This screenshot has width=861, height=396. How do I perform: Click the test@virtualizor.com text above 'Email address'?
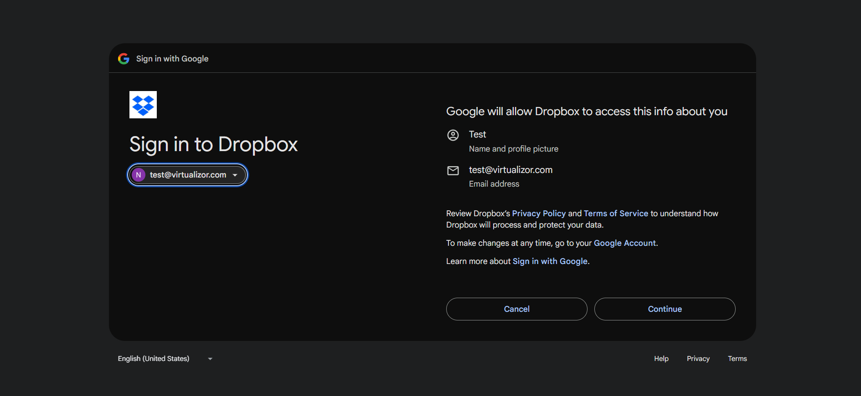510,170
